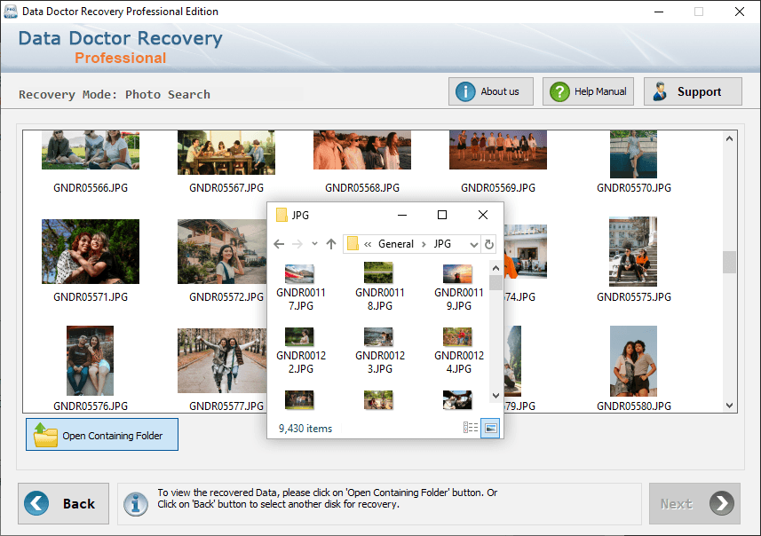Select thumbnail GNDR05571.JPG
761x536 pixels.
91,251
